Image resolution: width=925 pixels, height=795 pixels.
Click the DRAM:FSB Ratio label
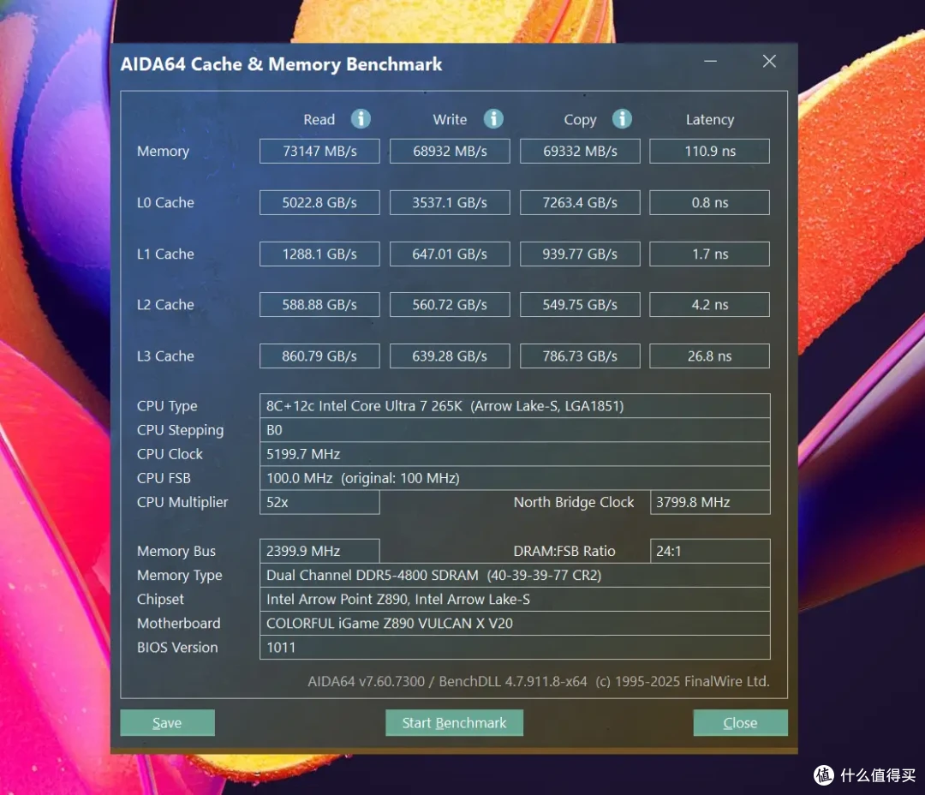[x=564, y=551]
